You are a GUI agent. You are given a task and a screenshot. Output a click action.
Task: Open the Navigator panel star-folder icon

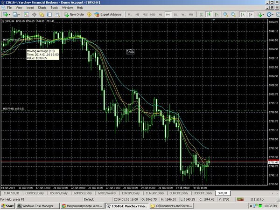(x=42, y=14)
